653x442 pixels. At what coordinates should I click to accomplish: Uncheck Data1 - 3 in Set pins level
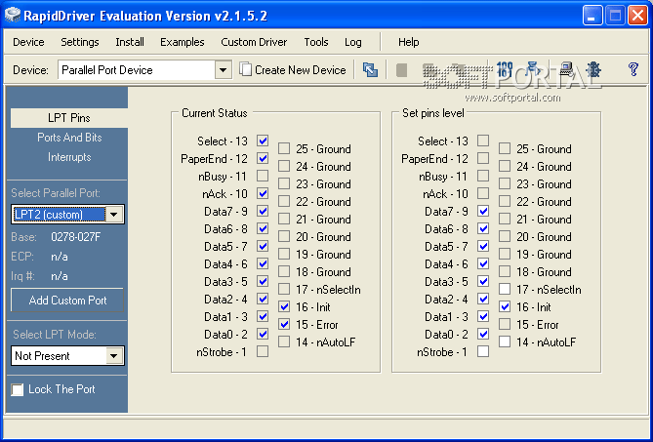483,316
